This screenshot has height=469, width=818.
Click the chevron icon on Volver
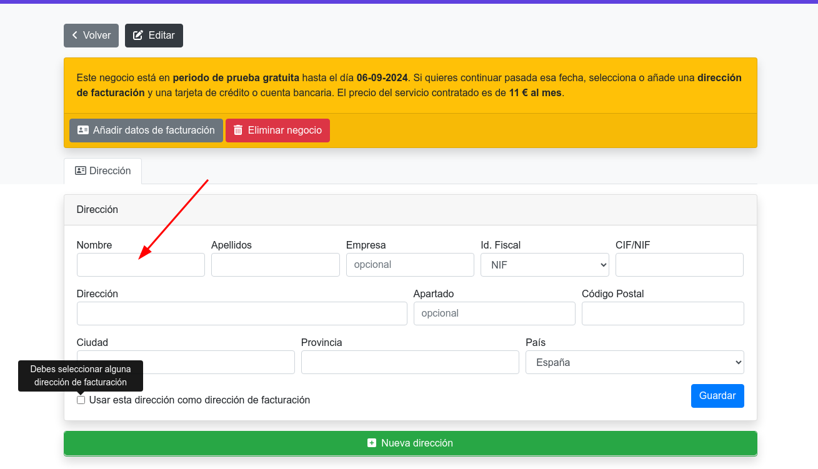[x=75, y=36]
